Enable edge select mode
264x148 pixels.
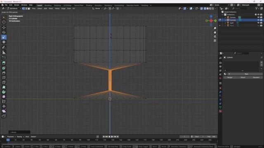pos(26,9)
